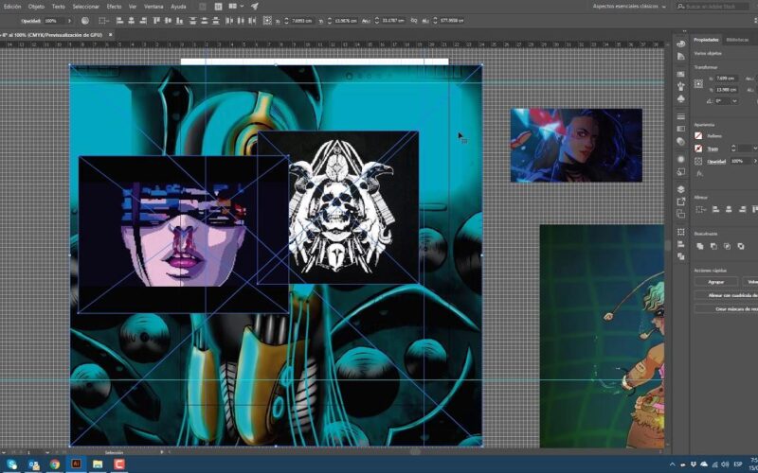Open the Ventana menu
This screenshot has width=758, height=473.
153,7
